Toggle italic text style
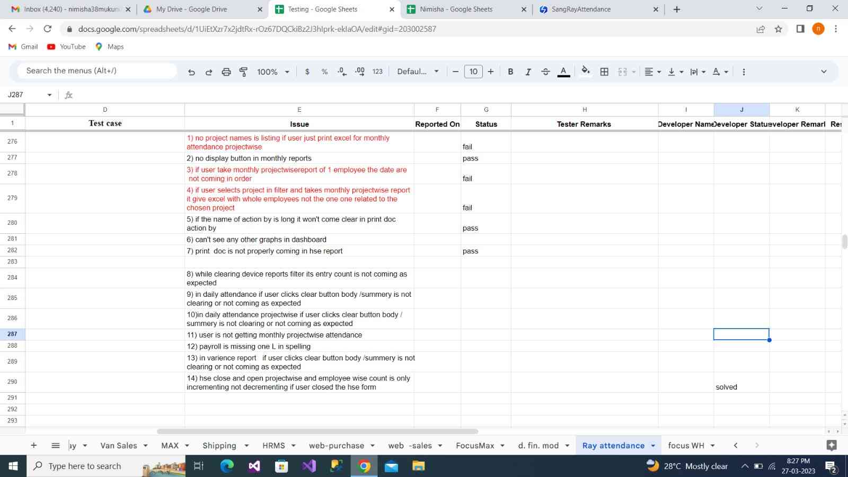848x477 pixels. point(528,72)
